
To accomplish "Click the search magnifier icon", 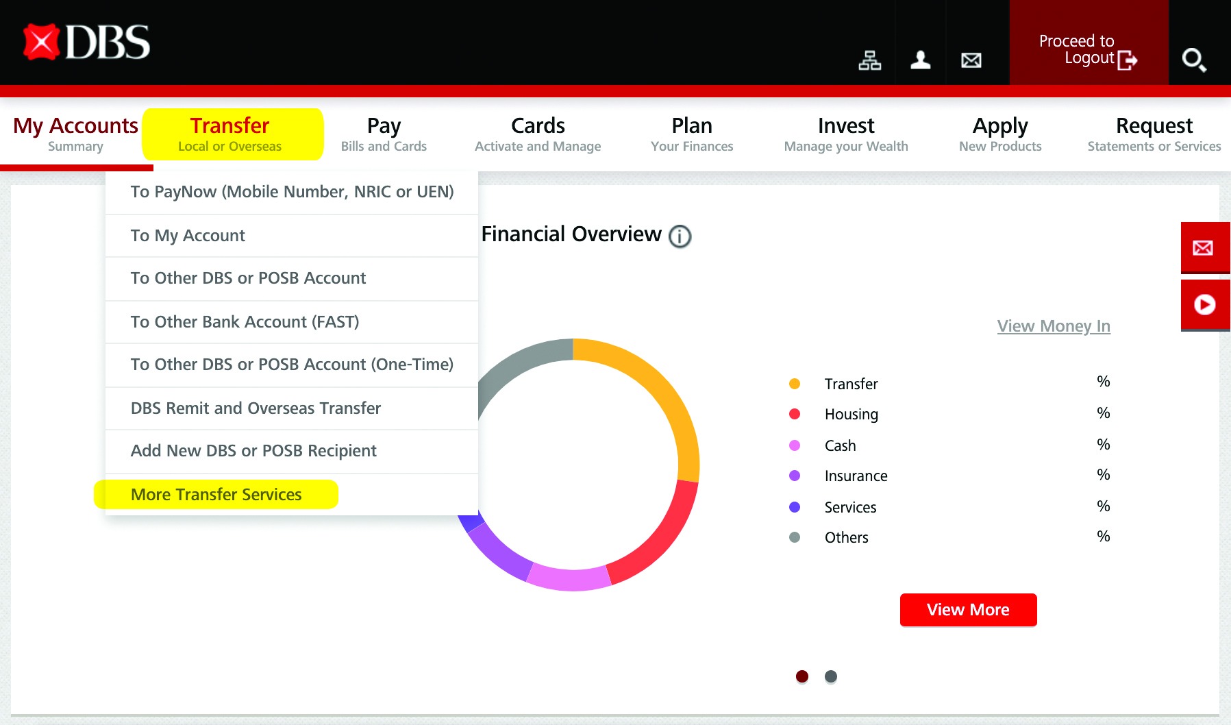I will (1193, 60).
